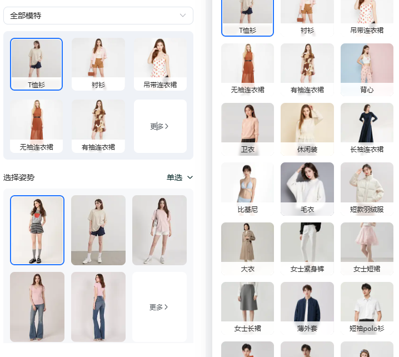The width and height of the screenshot is (399, 357).
Task: Select pose with pink tee and white shorts
Action: (x=159, y=230)
